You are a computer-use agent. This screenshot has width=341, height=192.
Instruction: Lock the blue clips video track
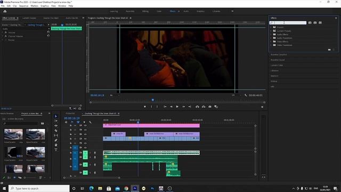[x=70, y=139]
